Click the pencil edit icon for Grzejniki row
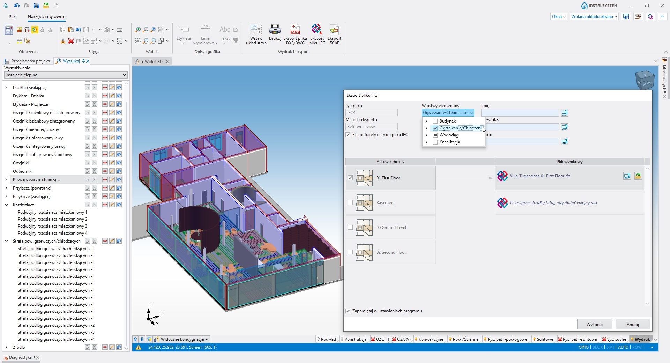This screenshot has width=670, height=363. pyautogui.click(x=112, y=163)
